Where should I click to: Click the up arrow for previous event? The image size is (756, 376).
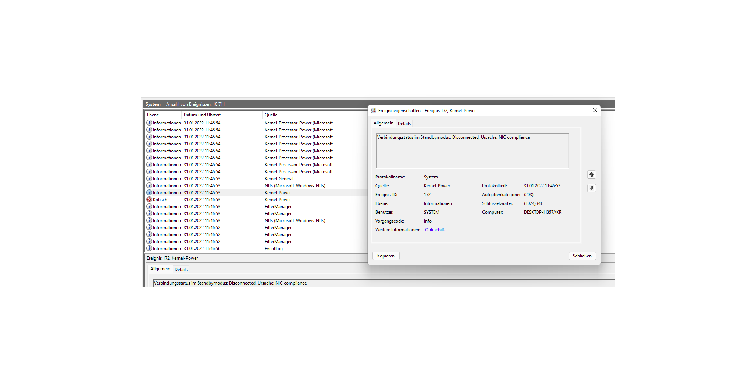pos(591,175)
